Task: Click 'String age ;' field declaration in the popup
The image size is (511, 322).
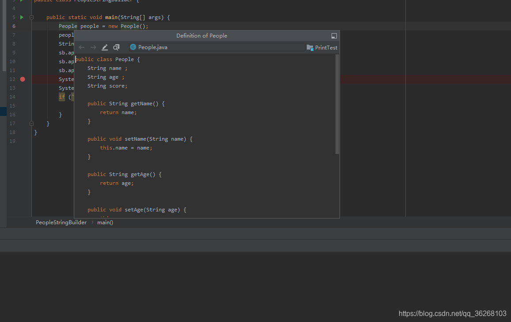Action: tap(106, 77)
